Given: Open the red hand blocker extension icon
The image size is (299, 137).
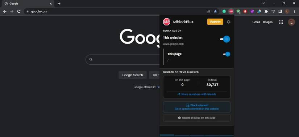Looking at the screenshot, I should (x=245, y=12).
